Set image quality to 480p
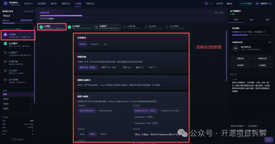Viewport: 275px width, 144px height. tap(82, 134)
